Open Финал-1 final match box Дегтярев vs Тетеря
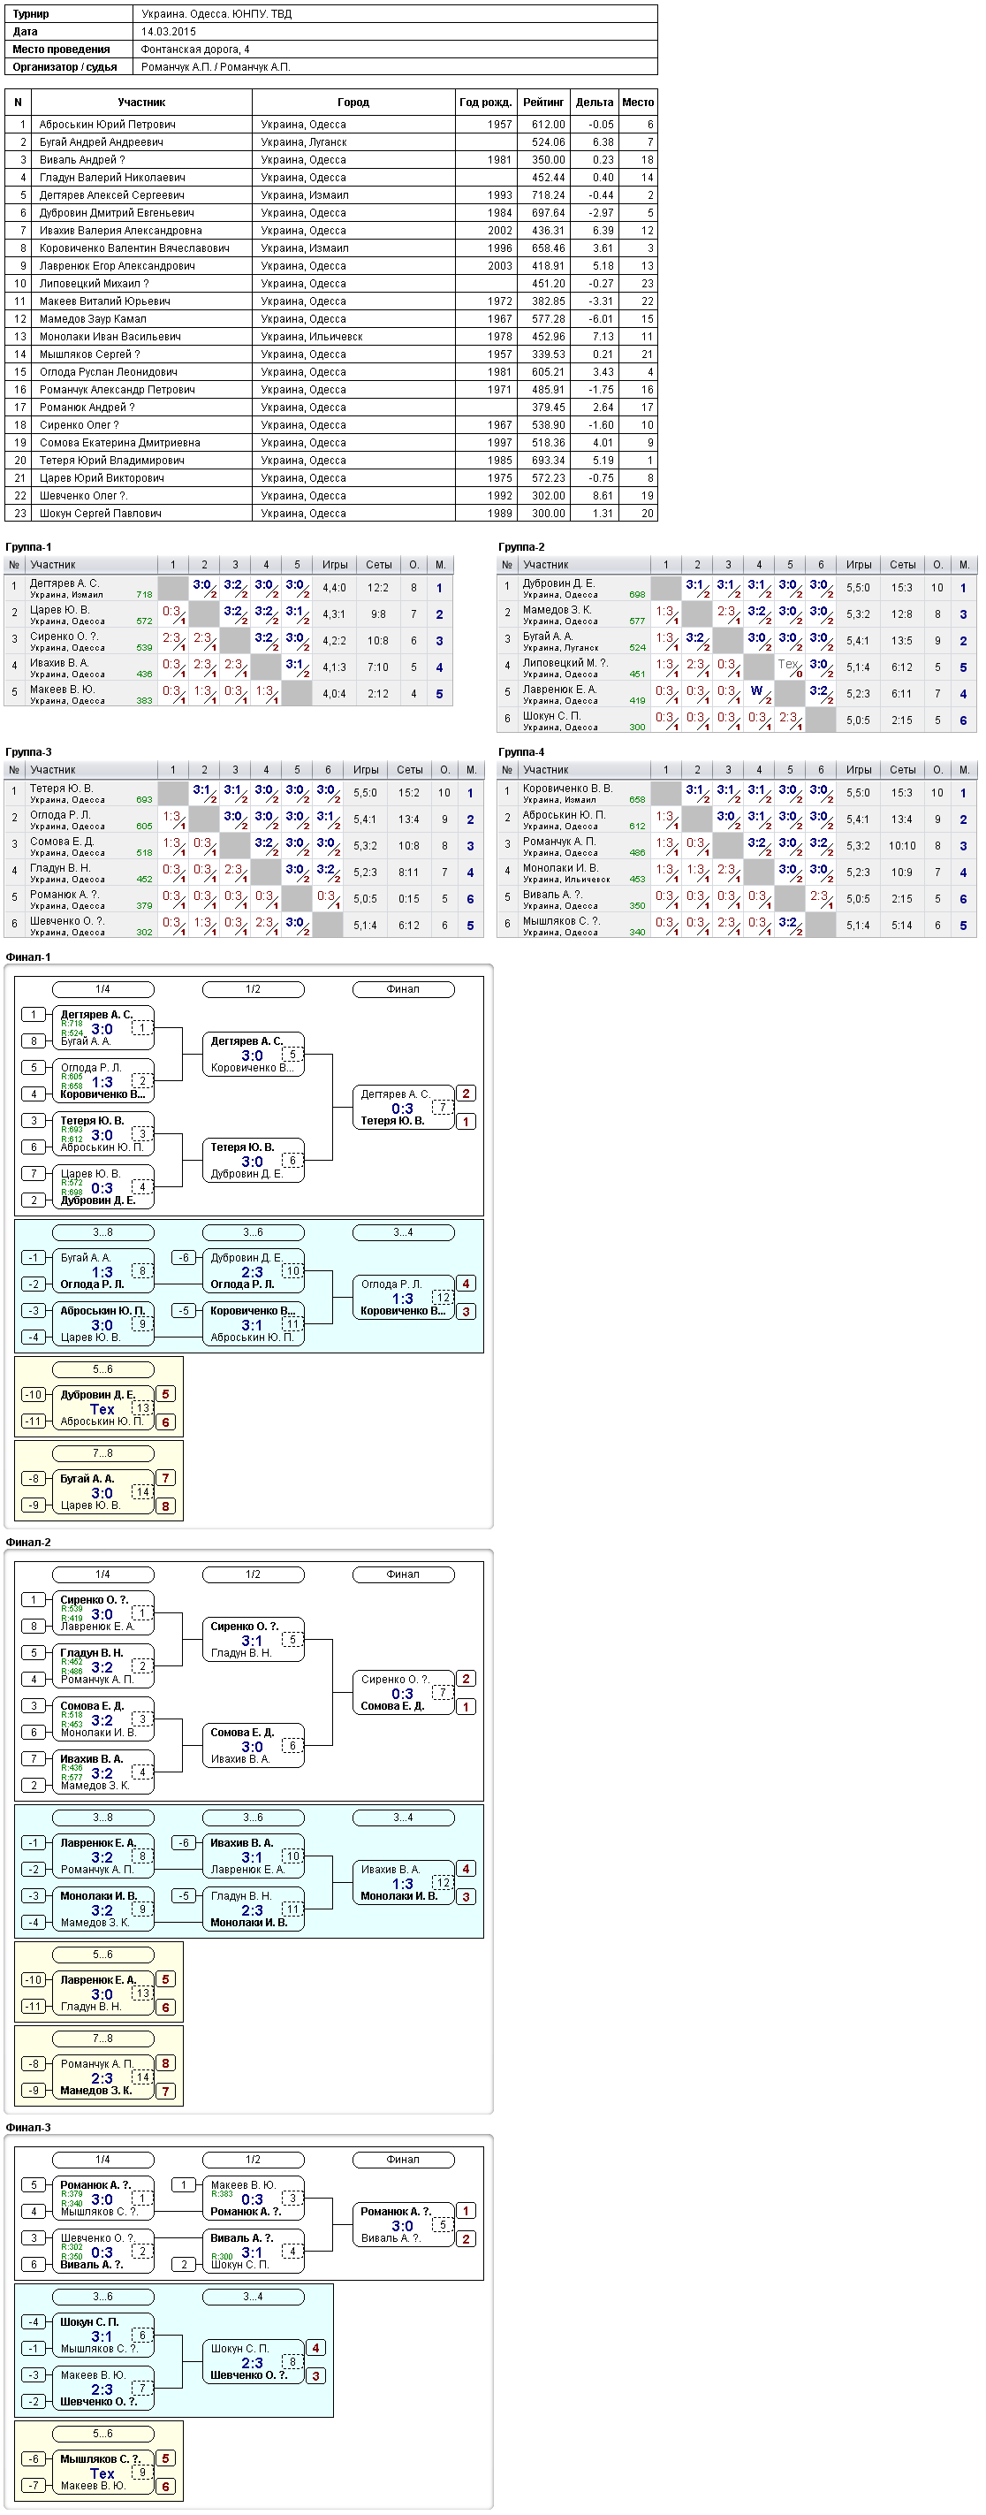986x2515 pixels. click(403, 1109)
